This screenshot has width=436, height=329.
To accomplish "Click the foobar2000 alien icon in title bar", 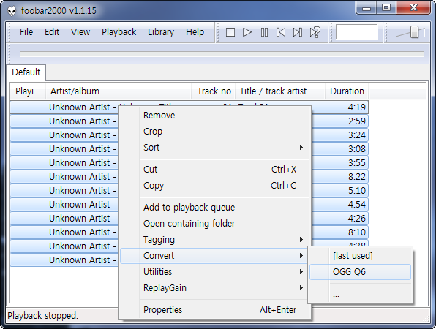I will tap(12, 10).
